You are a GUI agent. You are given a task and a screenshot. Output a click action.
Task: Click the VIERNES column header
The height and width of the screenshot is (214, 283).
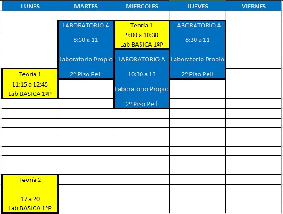pos(254,6)
